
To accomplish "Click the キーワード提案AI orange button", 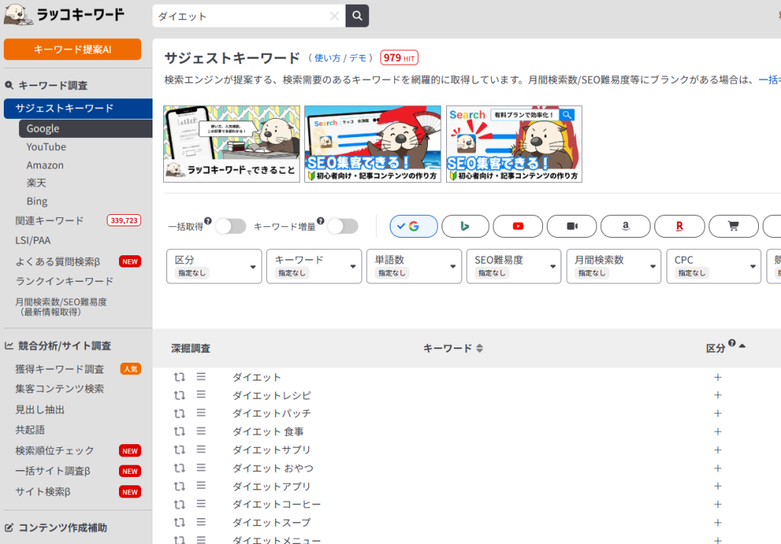I will click(72, 49).
